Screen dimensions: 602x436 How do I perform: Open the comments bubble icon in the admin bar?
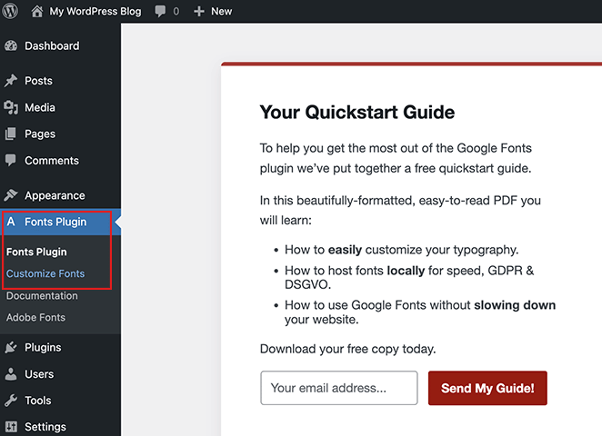pos(160,12)
